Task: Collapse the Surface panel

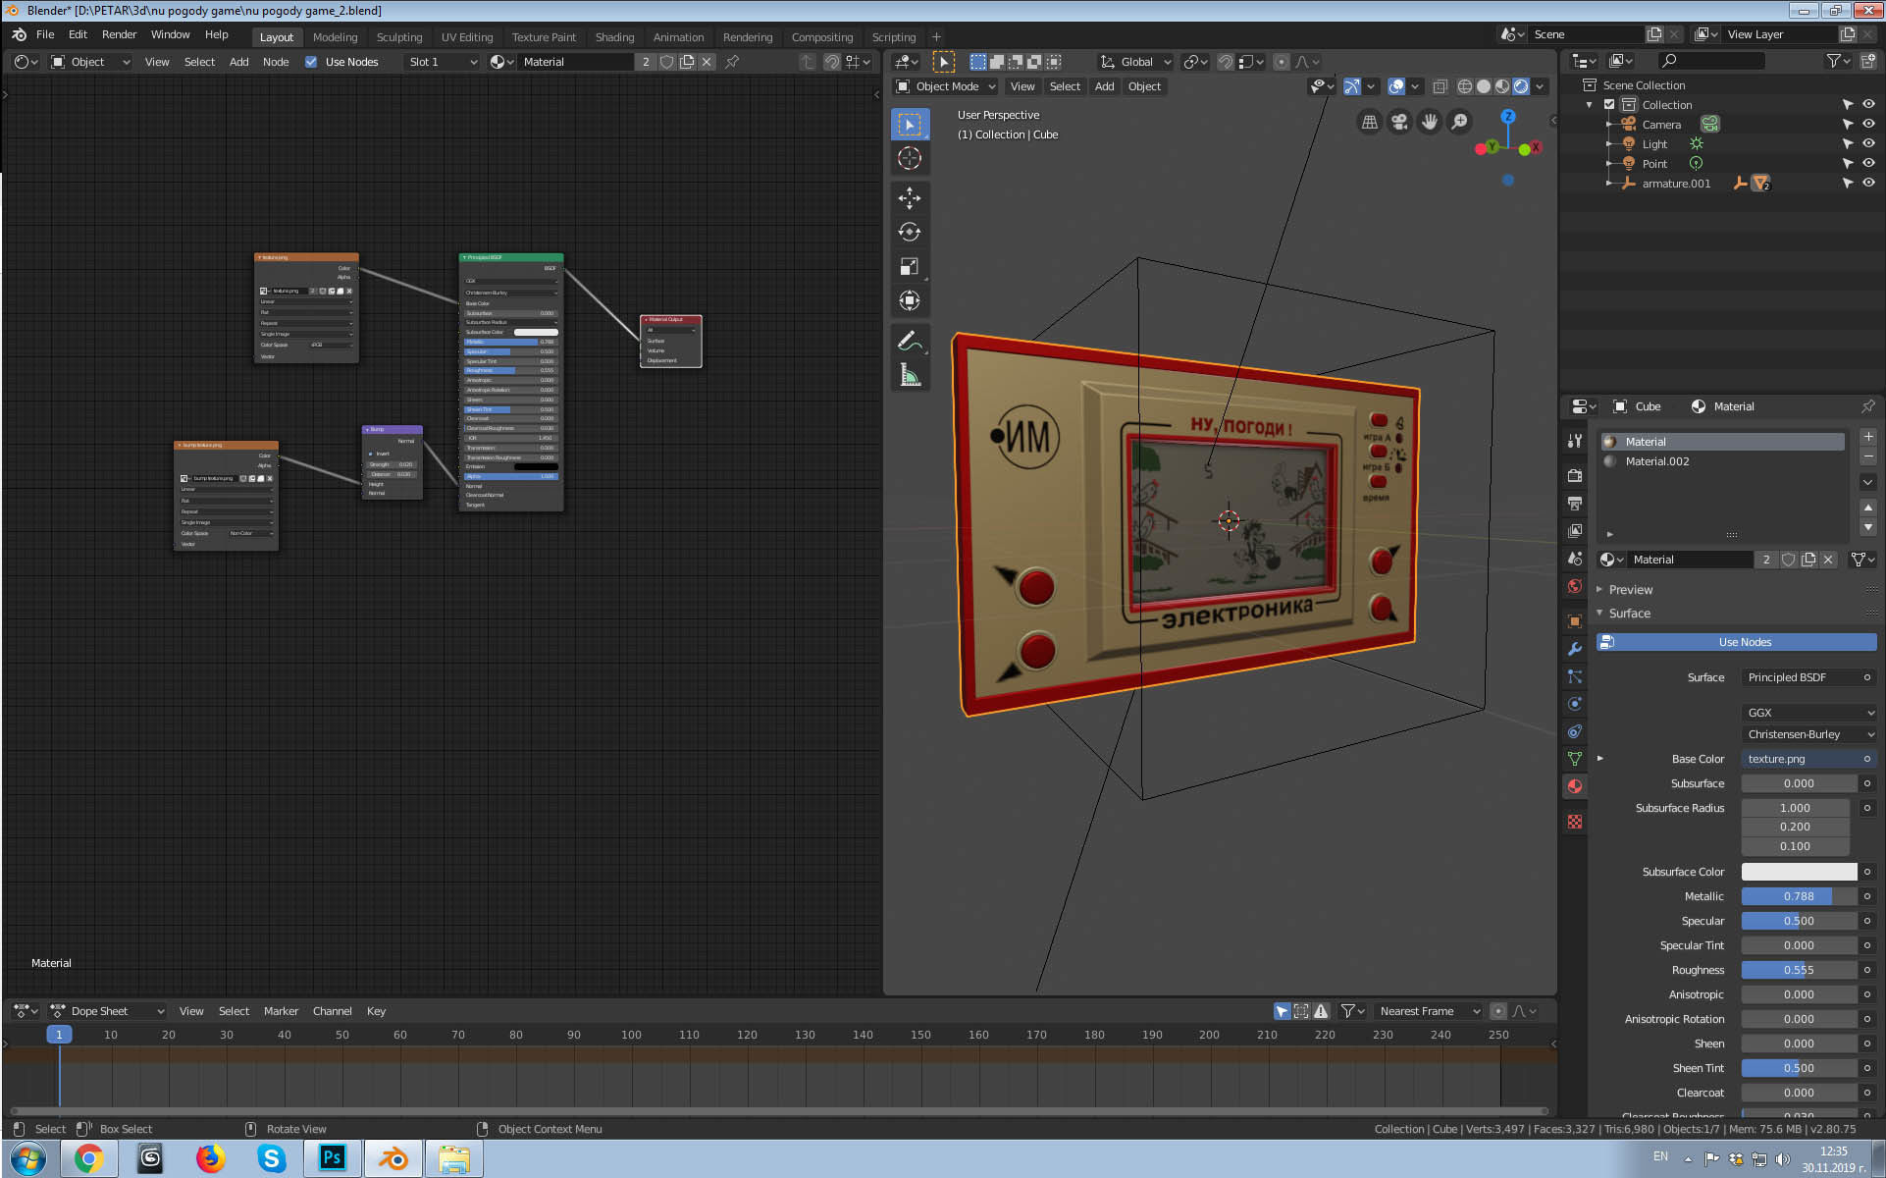Action: tap(1629, 614)
